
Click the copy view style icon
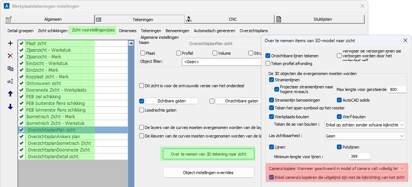click(x=10, y=69)
